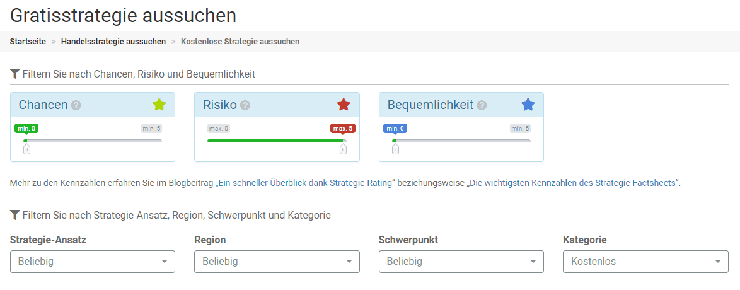Open the Strategie-Rating blog post link
740x290 pixels.
(x=305, y=183)
